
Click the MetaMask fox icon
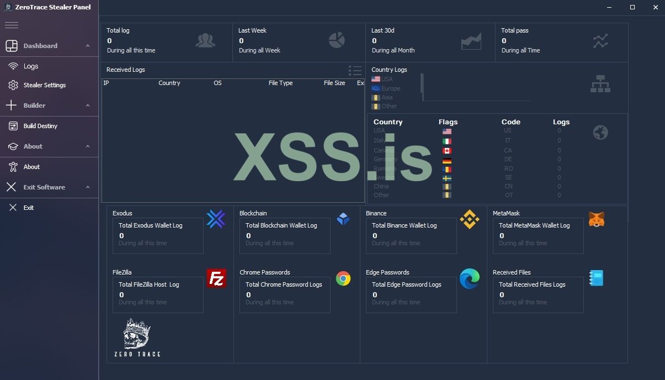pos(596,219)
